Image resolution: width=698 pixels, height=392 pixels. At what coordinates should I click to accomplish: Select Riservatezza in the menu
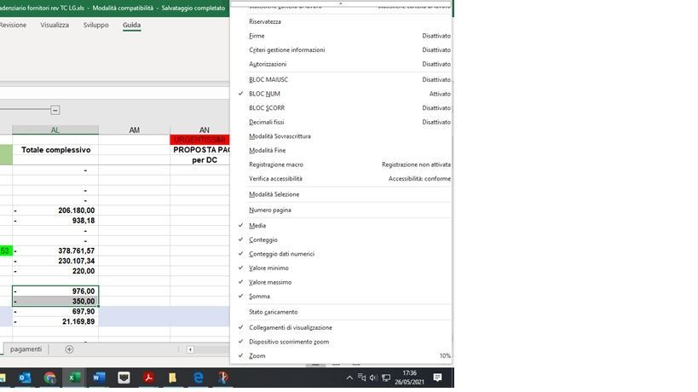tap(341, 22)
